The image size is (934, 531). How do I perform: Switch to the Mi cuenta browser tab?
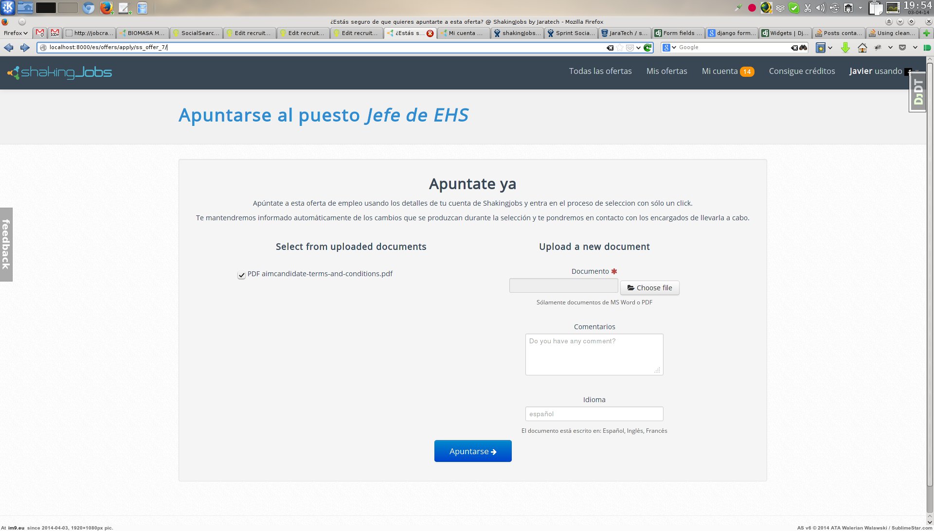pos(463,33)
